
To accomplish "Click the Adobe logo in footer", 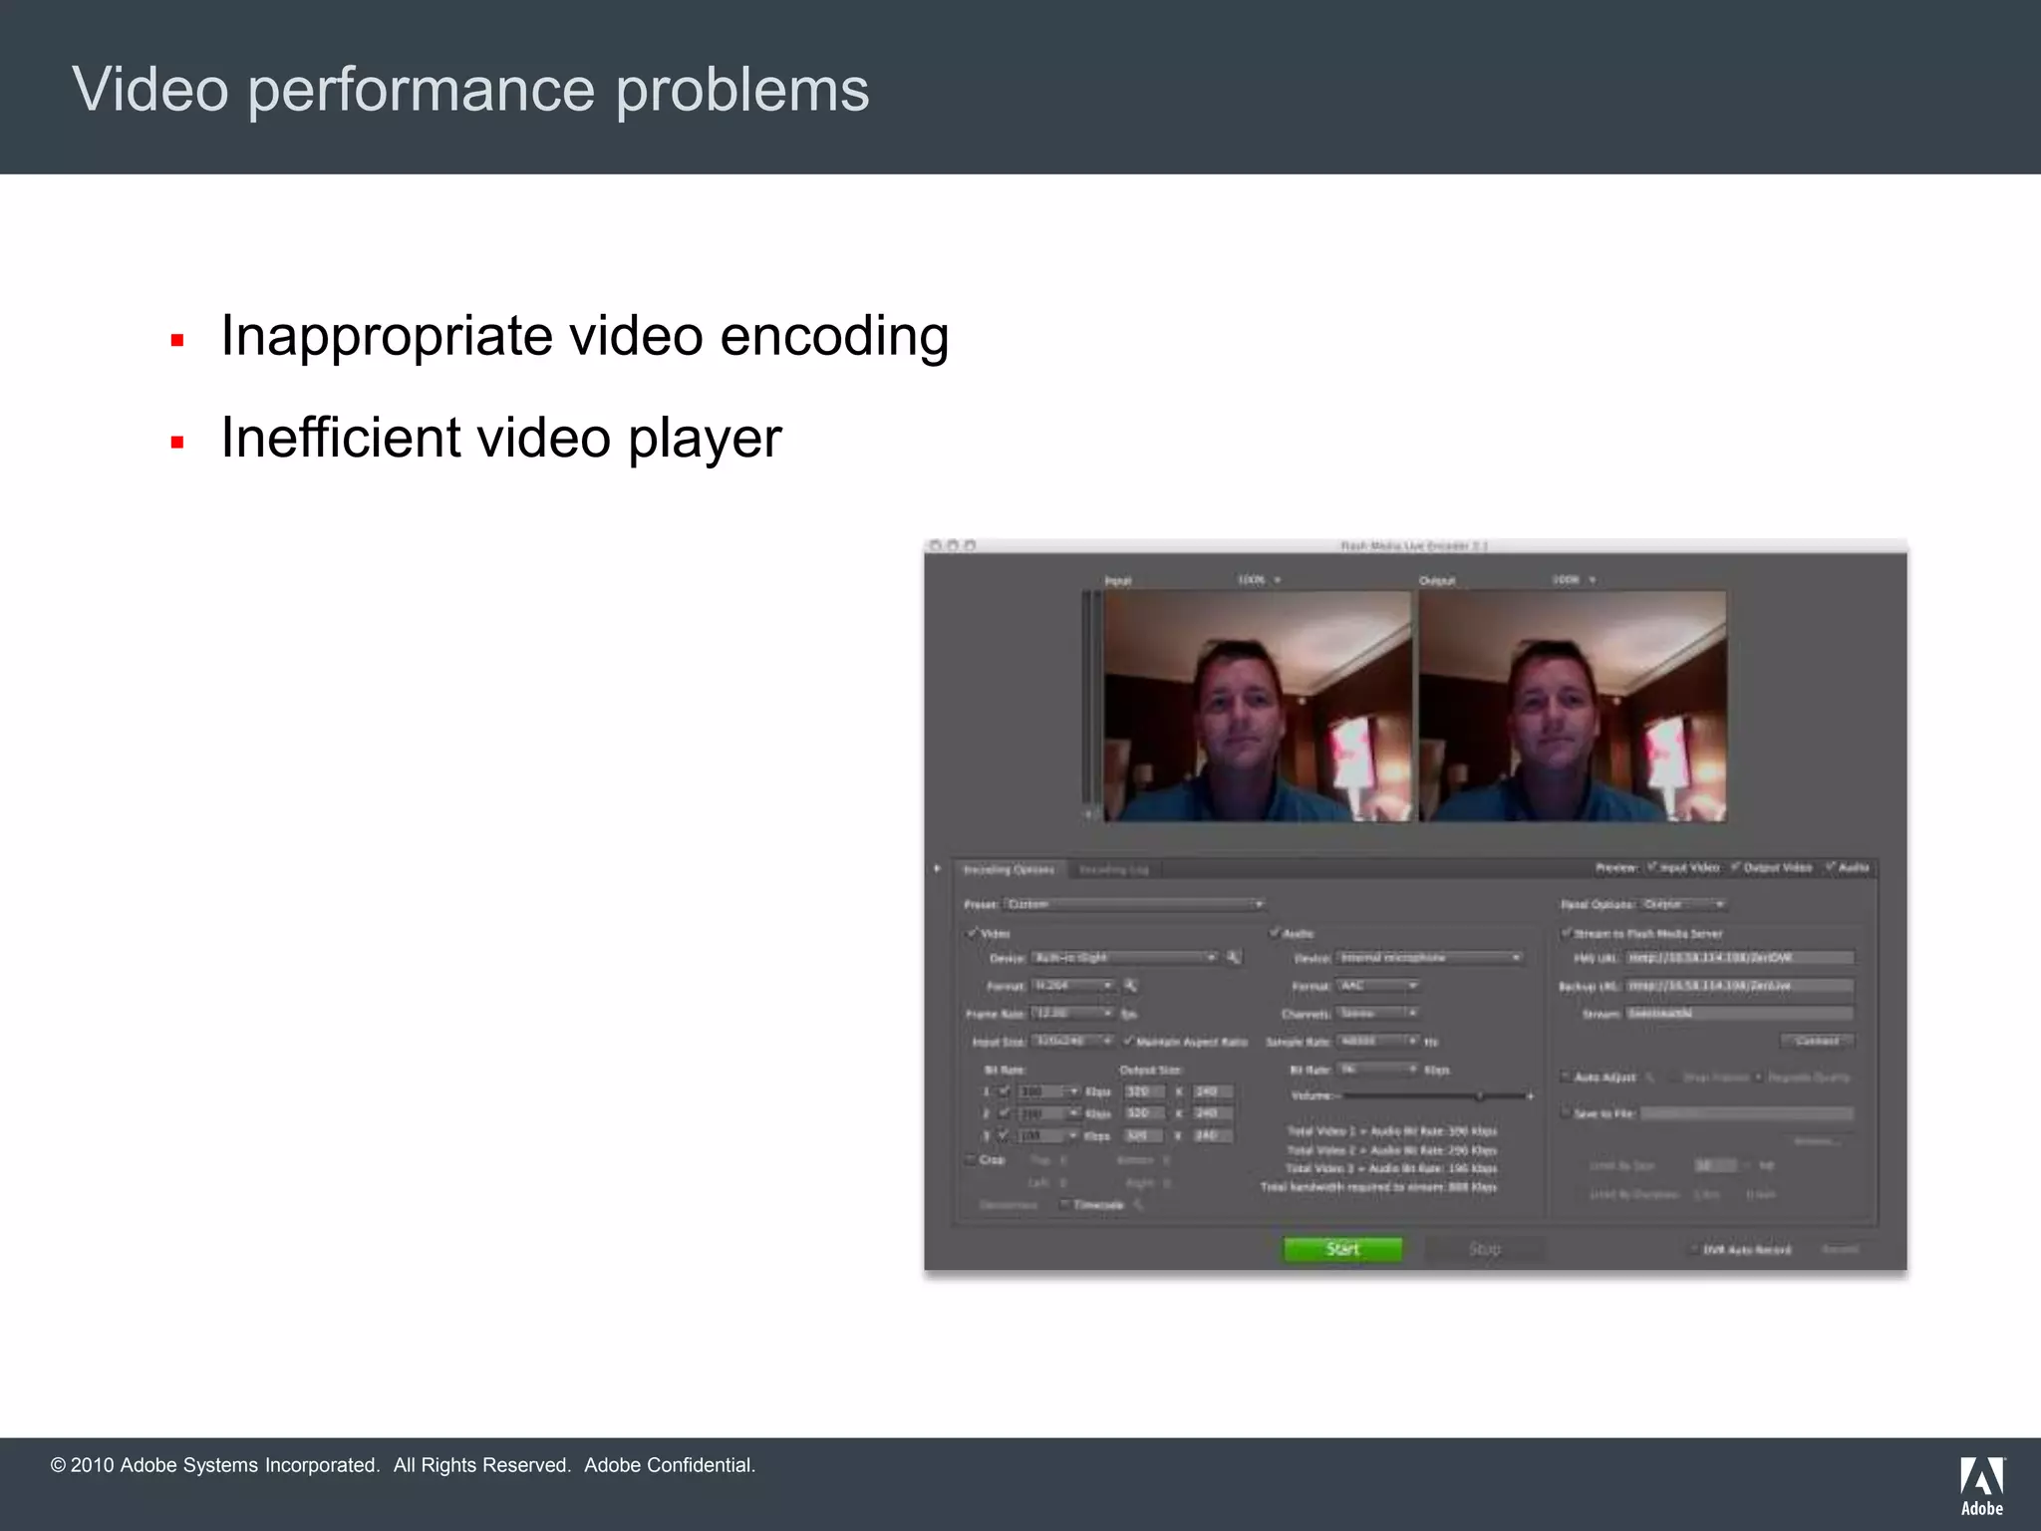I will point(1981,1485).
